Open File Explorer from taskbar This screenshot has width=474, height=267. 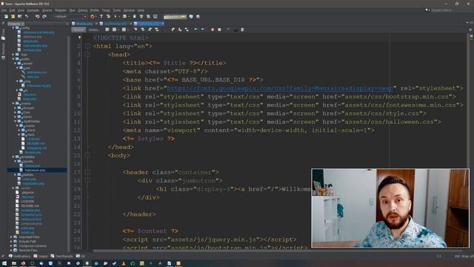pos(14,263)
